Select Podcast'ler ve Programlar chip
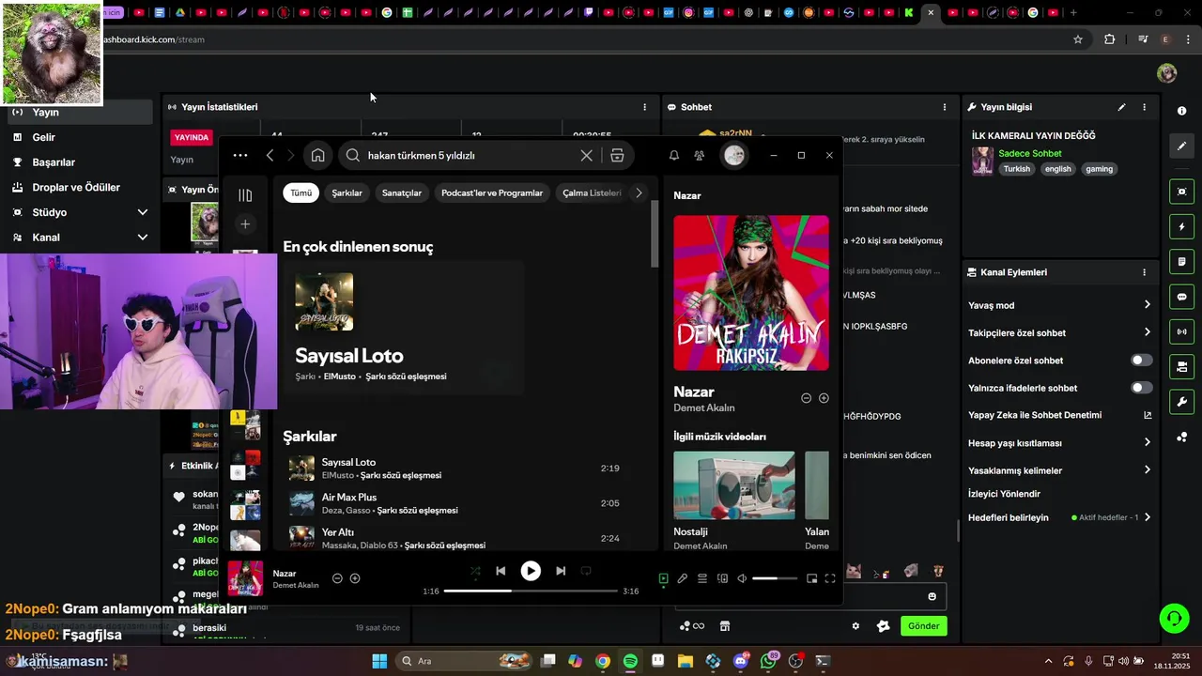Screen dimensions: 1202x676 (492, 192)
